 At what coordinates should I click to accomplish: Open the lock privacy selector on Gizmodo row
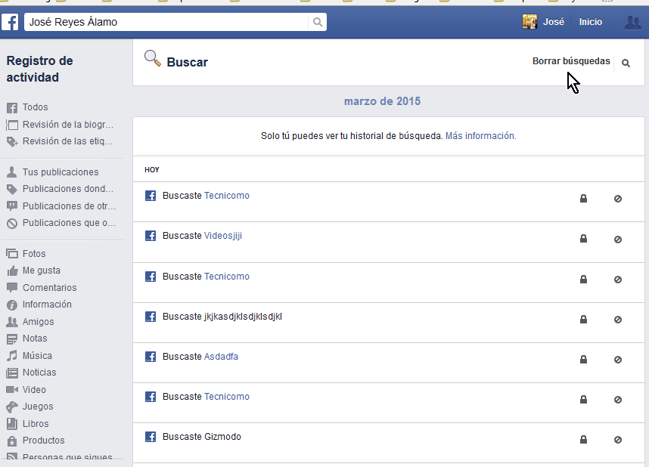pyautogui.click(x=583, y=439)
